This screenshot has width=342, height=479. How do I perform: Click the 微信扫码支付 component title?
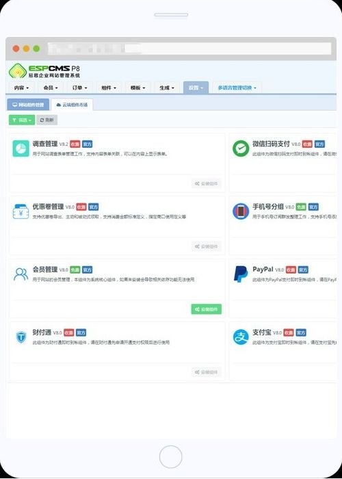[271, 144]
